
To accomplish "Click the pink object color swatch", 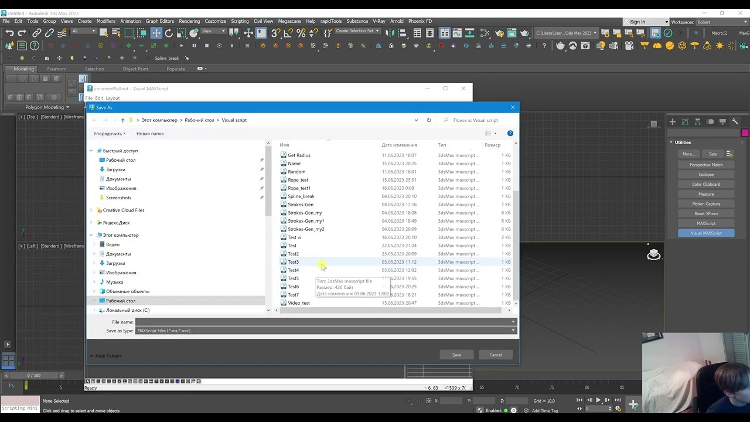I will [745, 133].
